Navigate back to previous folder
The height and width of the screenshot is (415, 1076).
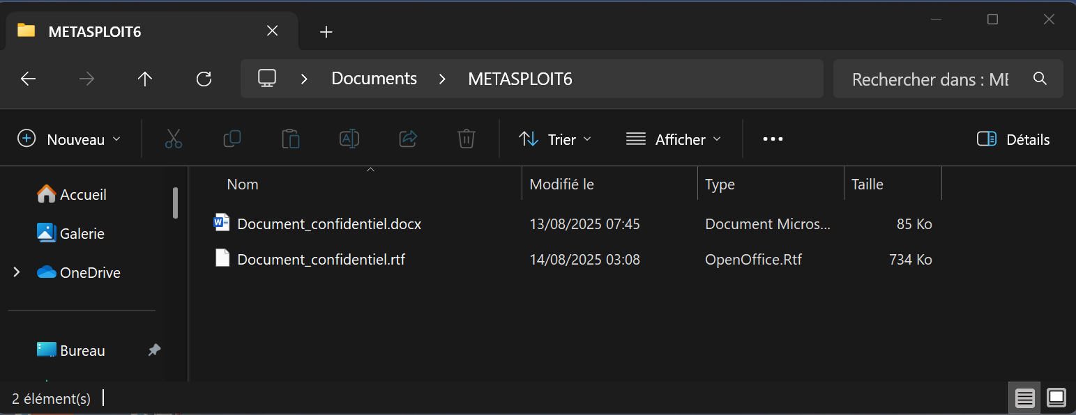pos(28,79)
